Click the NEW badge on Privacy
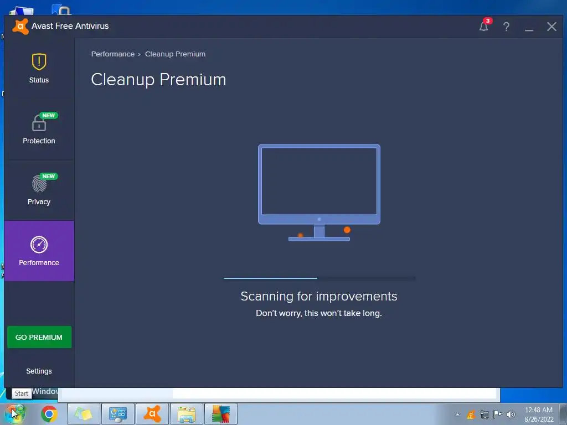 coord(49,177)
